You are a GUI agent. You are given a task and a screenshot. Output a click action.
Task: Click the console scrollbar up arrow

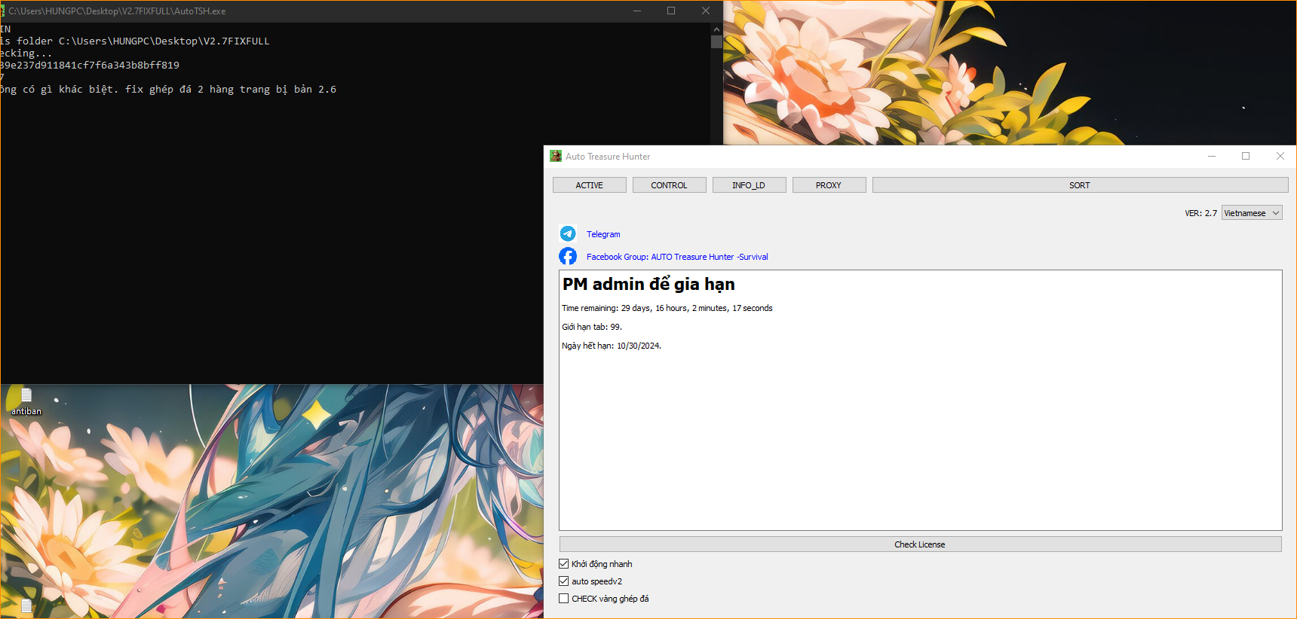pos(716,29)
